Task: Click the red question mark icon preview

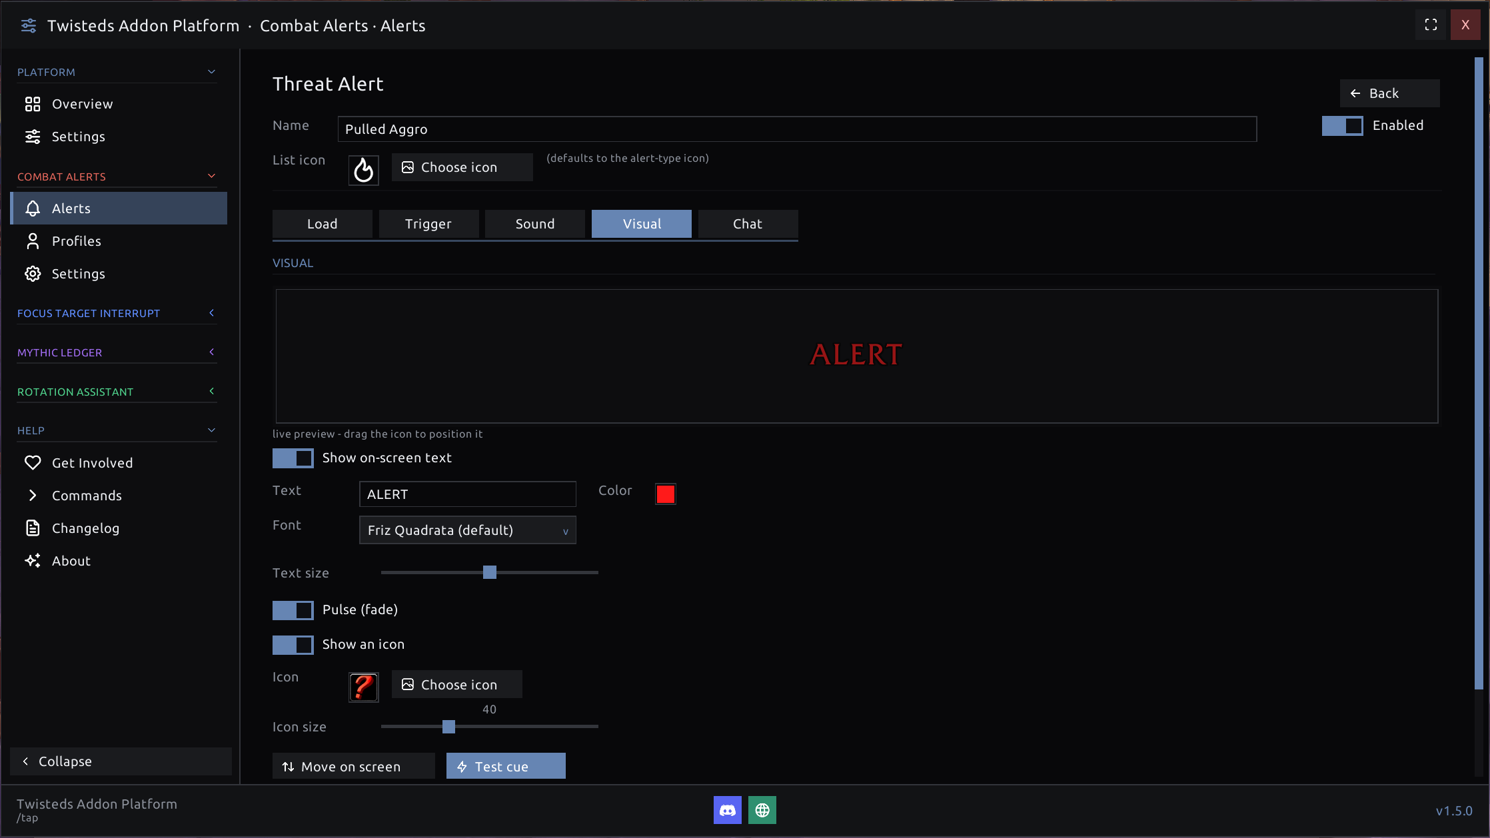Action: pos(364,687)
